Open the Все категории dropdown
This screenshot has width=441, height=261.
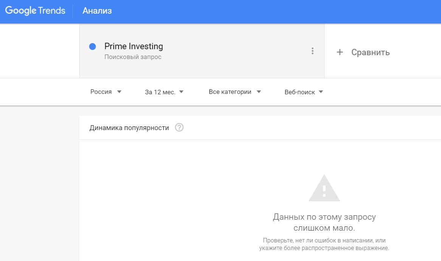pos(230,92)
